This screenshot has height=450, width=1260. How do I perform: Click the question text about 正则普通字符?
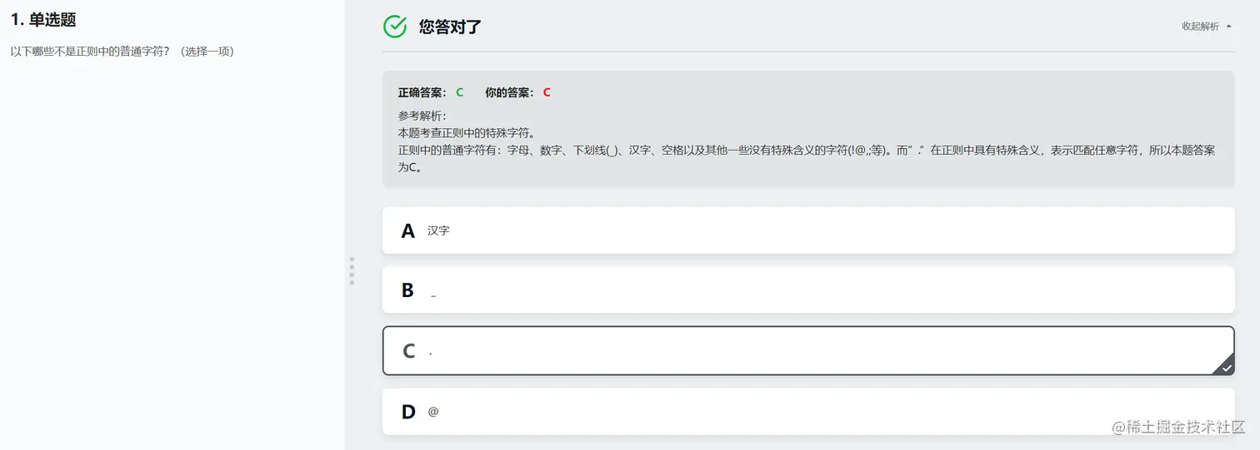(x=122, y=52)
